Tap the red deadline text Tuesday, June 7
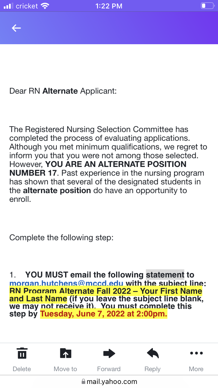Screen dimensions: 218x388 pyautogui.click(x=103, y=314)
